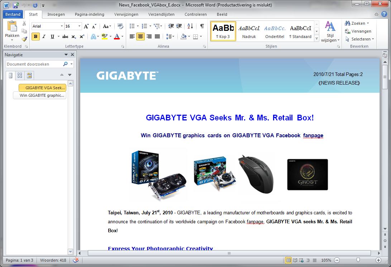Save the document from the quick access toolbar

(x=15, y=5)
